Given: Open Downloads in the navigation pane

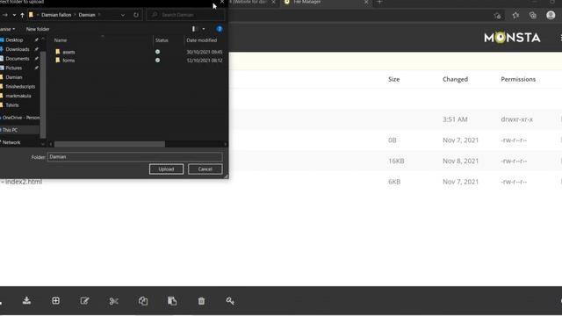Looking at the screenshot, I should (18, 49).
